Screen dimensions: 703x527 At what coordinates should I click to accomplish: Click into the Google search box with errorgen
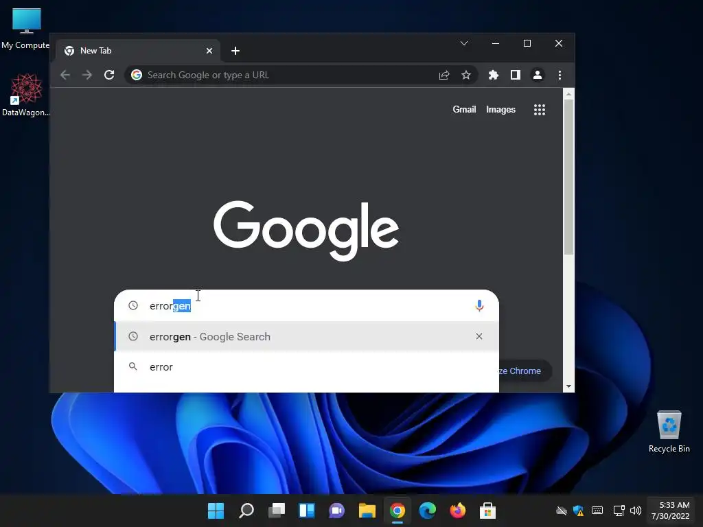(306, 305)
